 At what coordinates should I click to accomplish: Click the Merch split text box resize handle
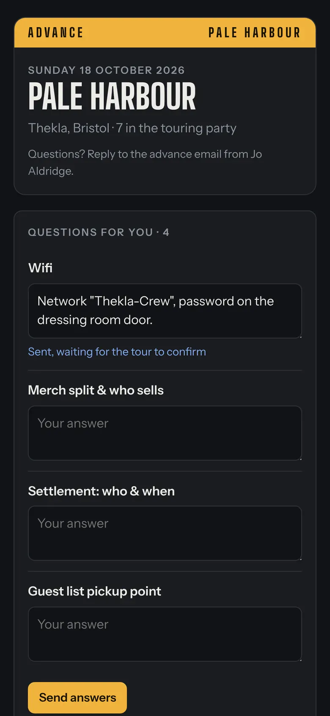tap(300, 458)
